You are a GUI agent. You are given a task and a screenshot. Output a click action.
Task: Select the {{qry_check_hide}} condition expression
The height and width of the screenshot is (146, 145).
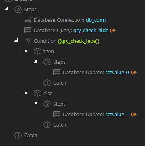coord(79,41)
